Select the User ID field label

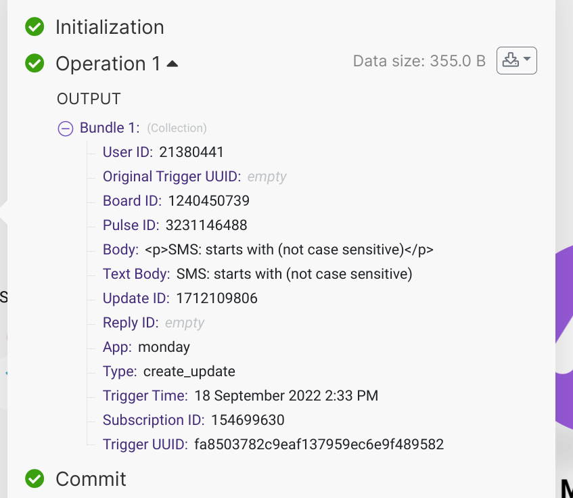click(x=128, y=152)
